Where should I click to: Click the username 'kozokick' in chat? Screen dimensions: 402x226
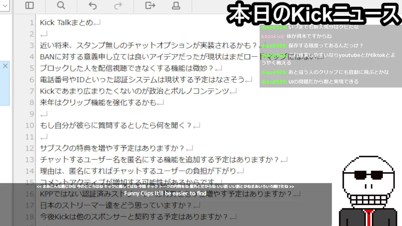[x=273, y=36]
